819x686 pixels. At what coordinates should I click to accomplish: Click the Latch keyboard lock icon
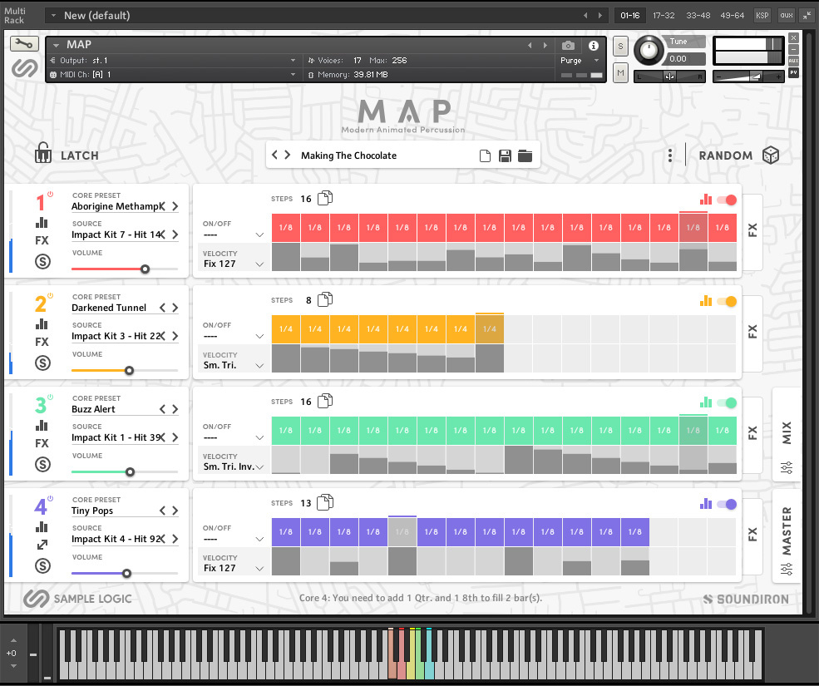click(x=43, y=154)
